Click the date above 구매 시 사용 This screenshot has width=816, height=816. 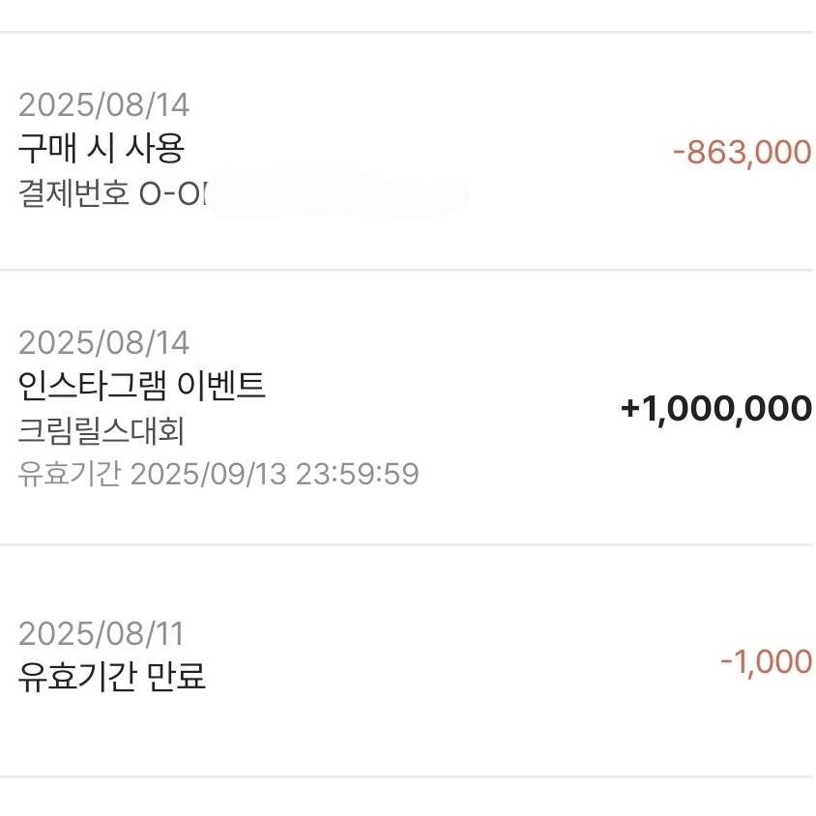[x=104, y=104]
